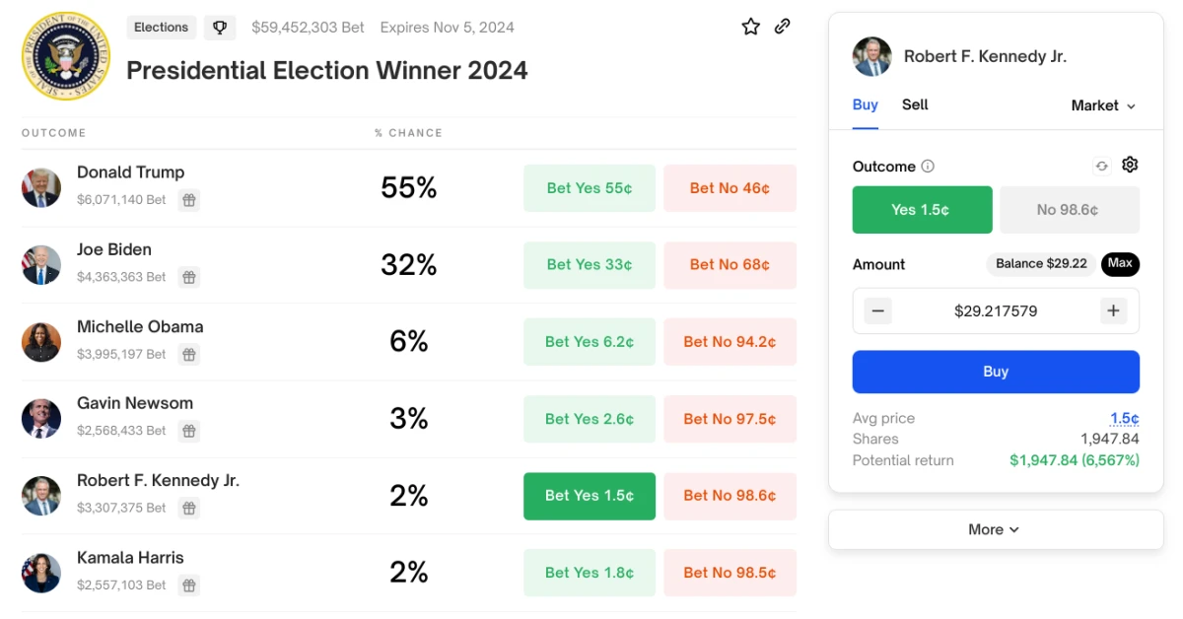
Task: Click the trophy icon beside the Elections tag
Action: pyautogui.click(x=220, y=28)
